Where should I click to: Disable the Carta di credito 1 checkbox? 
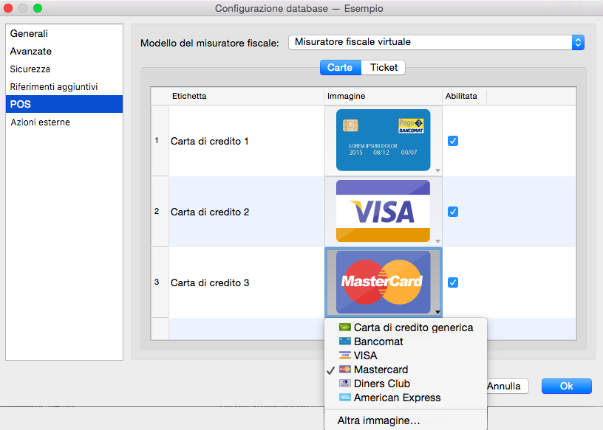click(453, 141)
